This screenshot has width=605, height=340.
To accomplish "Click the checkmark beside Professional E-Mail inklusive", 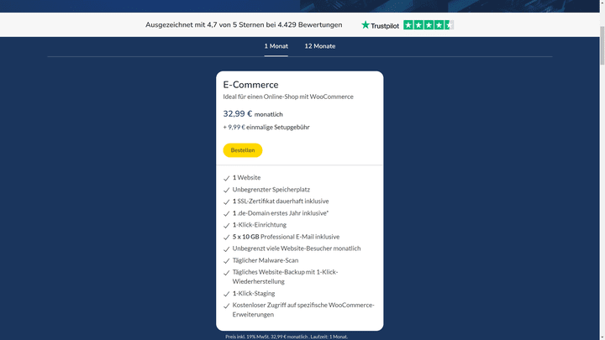I will pyautogui.click(x=227, y=237).
